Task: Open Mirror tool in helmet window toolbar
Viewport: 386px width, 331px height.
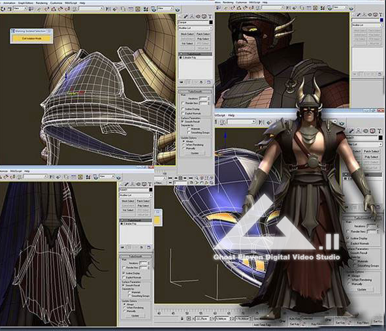Action: pyautogui.click(x=108, y=9)
